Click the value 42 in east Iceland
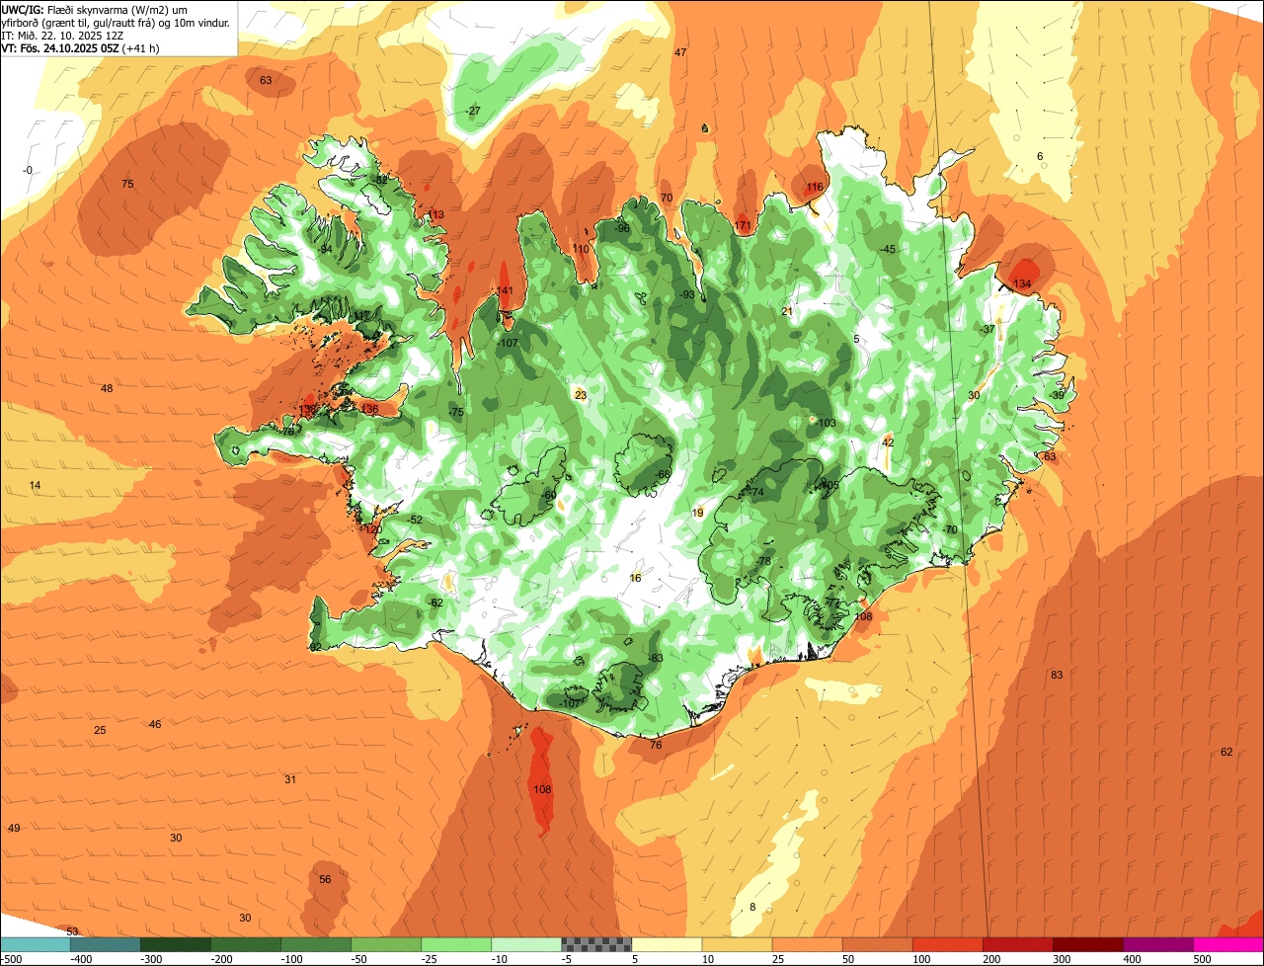This screenshot has width=1264, height=966. click(888, 443)
